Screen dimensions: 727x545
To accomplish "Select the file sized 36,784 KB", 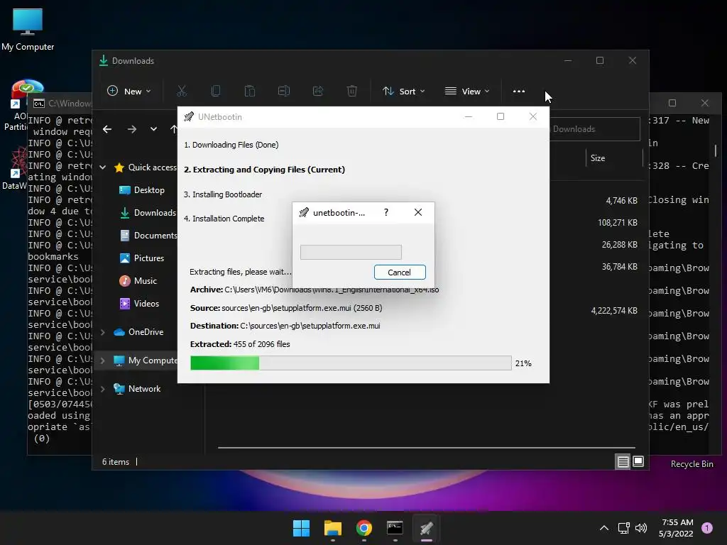I will (619, 267).
